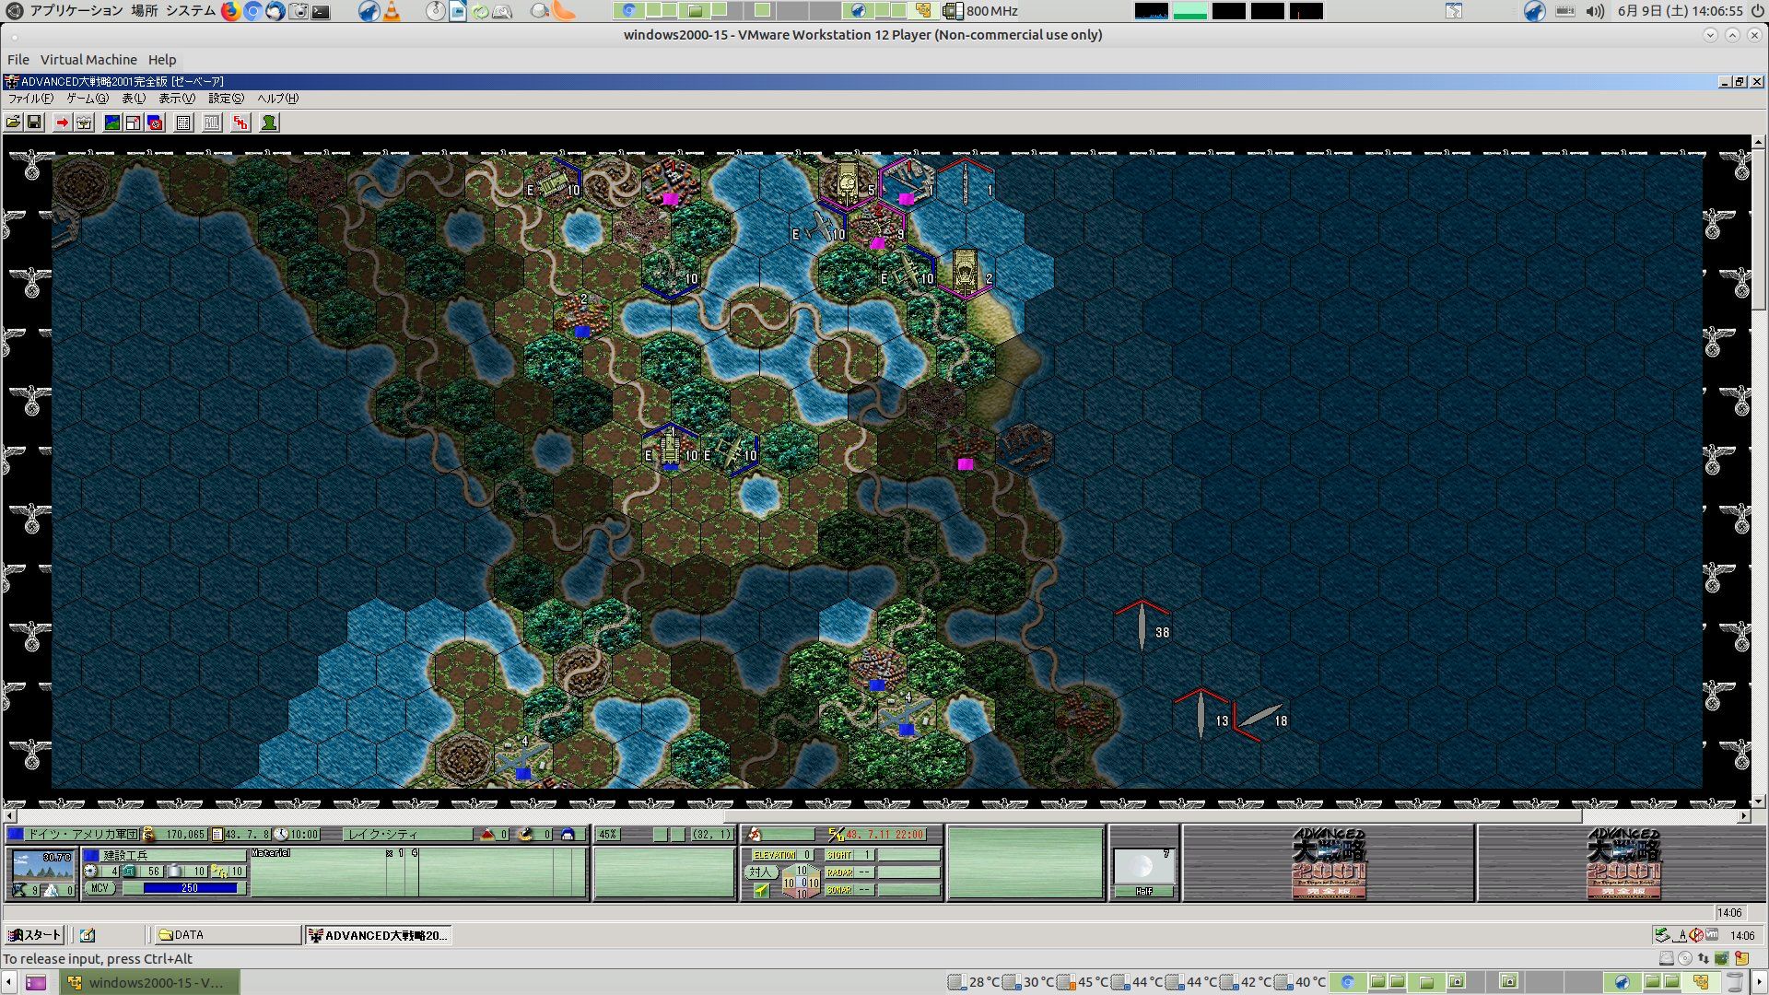The width and height of the screenshot is (1769, 995).
Task: Open Virtual Machine menu in VMware
Action: (x=88, y=60)
